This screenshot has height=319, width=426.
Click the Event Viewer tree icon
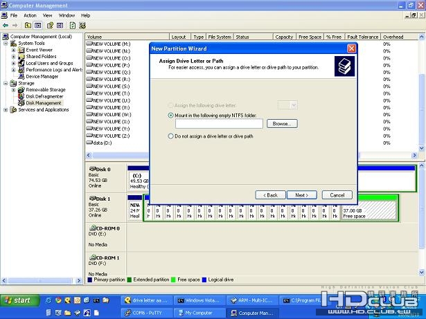coord(21,50)
